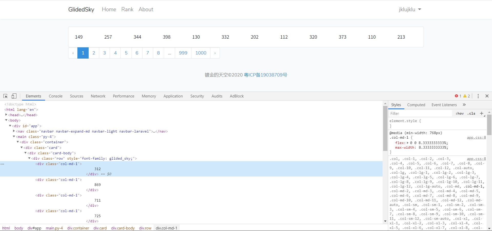Image resolution: width=492 pixels, height=231 pixels.
Task: Expand the flex shorthand property triangle
Action: (x=408, y=143)
